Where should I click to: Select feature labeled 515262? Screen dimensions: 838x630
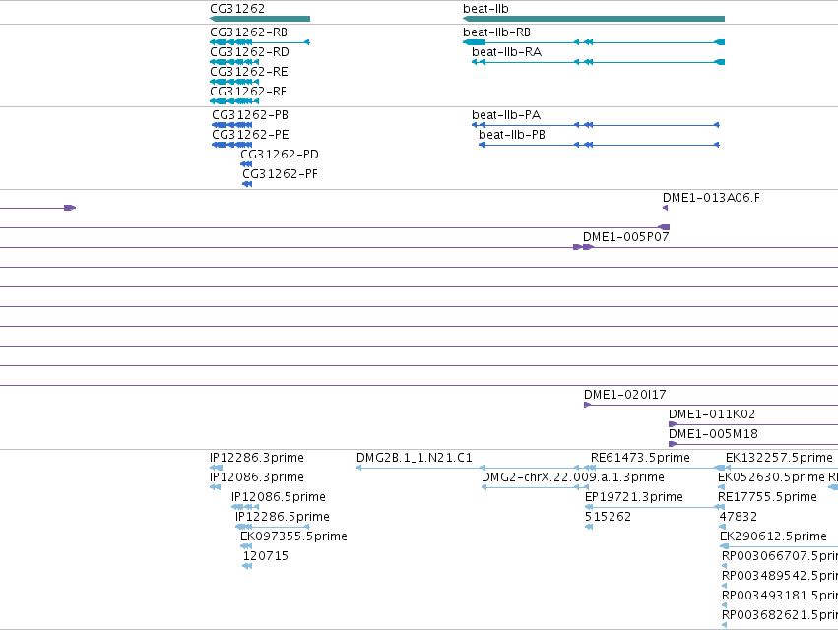coord(608,517)
